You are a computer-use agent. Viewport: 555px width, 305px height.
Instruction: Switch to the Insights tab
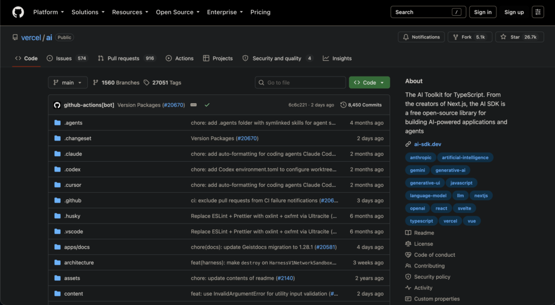point(337,59)
